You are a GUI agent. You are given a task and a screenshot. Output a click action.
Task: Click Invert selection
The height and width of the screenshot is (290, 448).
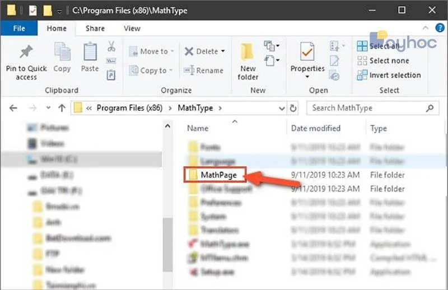(x=389, y=75)
